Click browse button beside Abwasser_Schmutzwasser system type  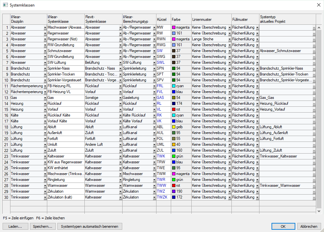tap(314, 51)
